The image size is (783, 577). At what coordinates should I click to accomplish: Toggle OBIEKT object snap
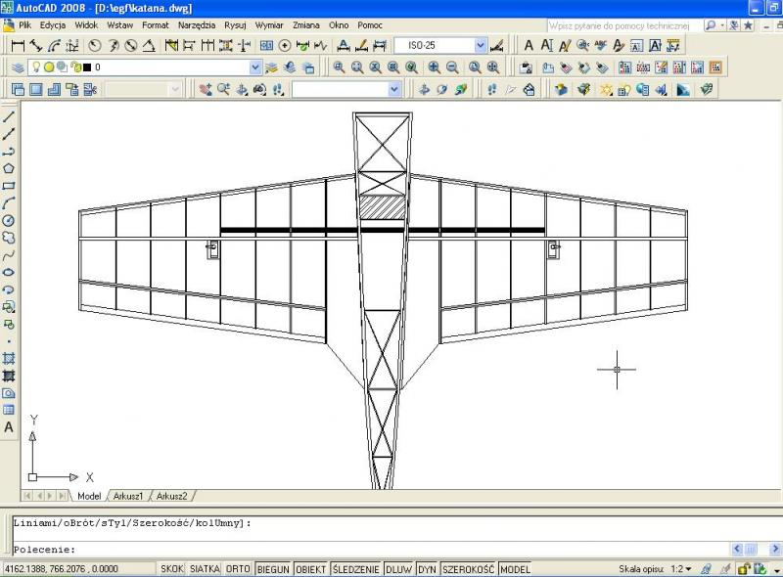pos(311,569)
